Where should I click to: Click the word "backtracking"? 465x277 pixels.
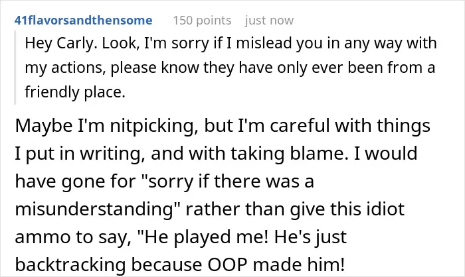click(x=70, y=264)
